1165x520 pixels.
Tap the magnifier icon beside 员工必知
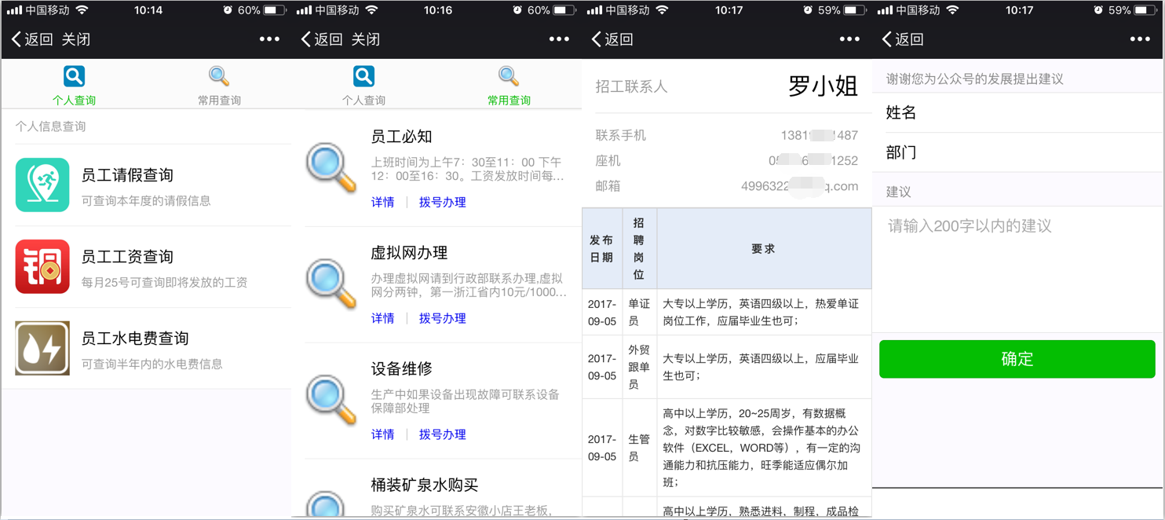331,167
